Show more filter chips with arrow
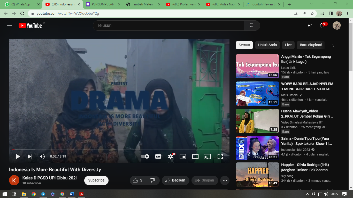The height and width of the screenshot is (198, 353). (333, 46)
